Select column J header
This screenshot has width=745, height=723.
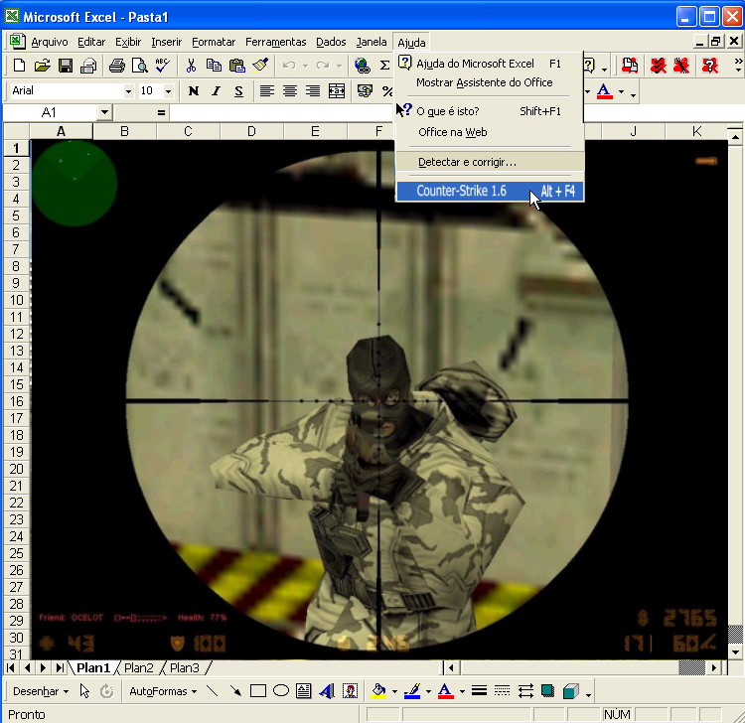pos(633,131)
